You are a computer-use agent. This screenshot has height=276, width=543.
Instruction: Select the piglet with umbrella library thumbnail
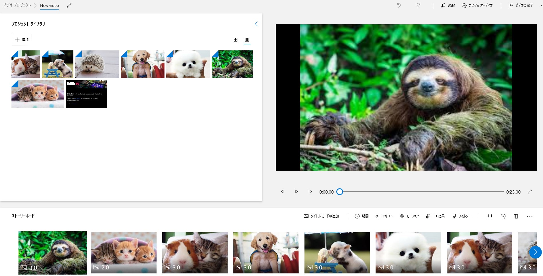pyautogui.click(x=58, y=64)
